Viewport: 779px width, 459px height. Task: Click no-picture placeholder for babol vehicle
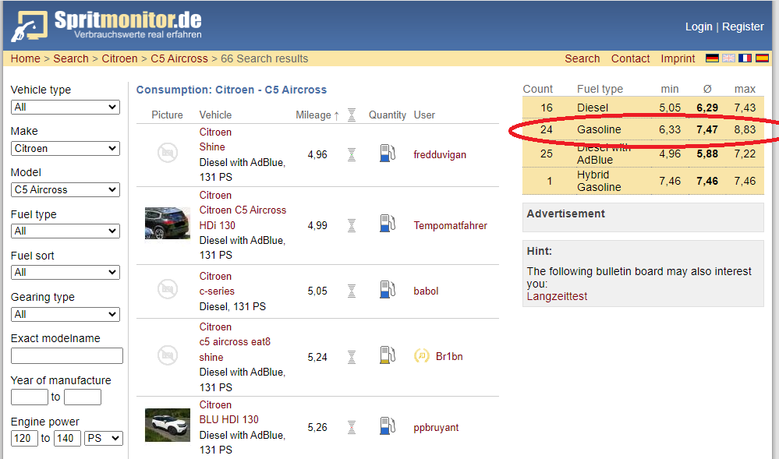click(168, 288)
